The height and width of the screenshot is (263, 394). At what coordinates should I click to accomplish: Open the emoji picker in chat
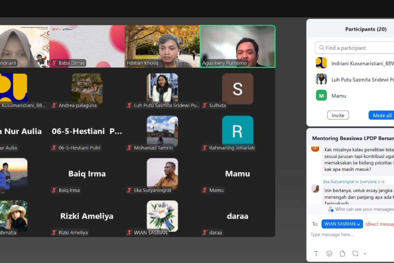coord(329,253)
